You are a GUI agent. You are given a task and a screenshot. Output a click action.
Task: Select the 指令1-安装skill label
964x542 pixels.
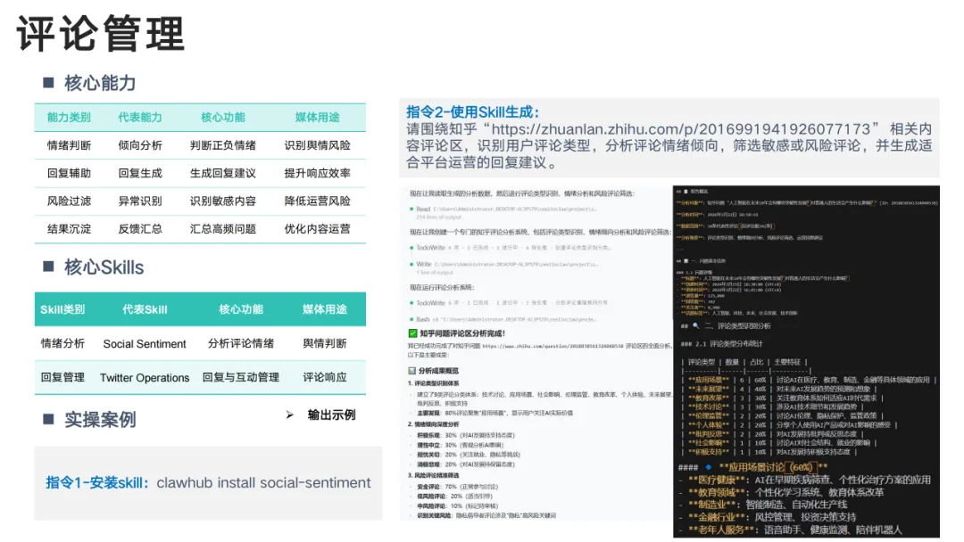(97, 483)
